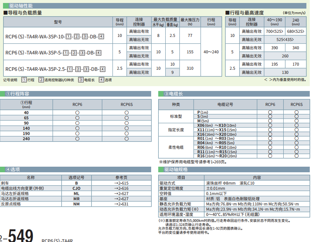This screenshot has width=312, height=242.
Task: Click the 记号说明 legend label
Action: (10, 80)
